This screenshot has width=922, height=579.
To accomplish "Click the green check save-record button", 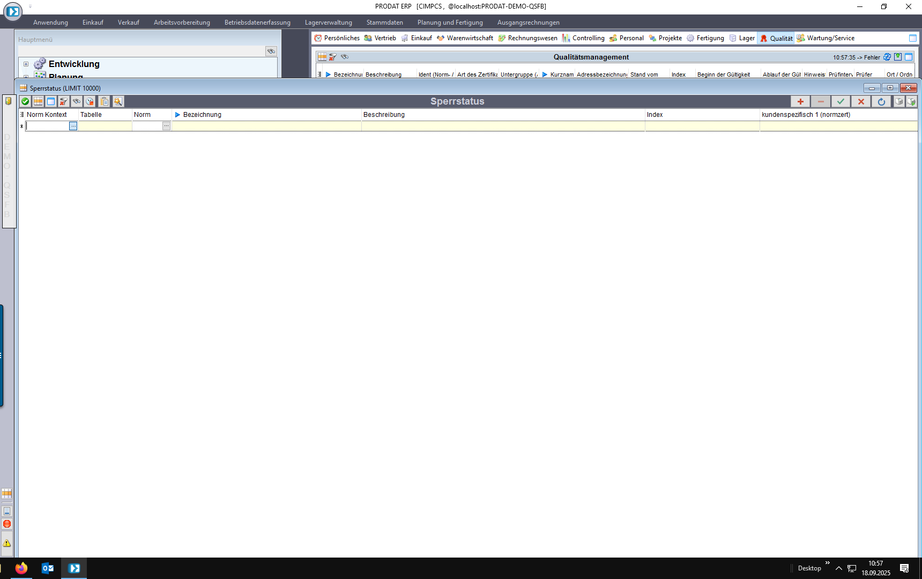I will [x=841, y=101].
